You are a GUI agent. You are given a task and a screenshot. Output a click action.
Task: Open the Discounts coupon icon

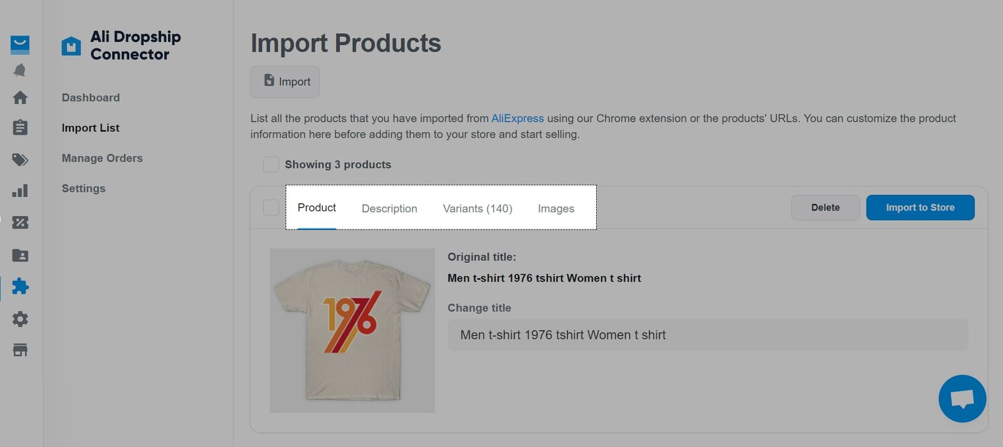[x=20, y=222]
